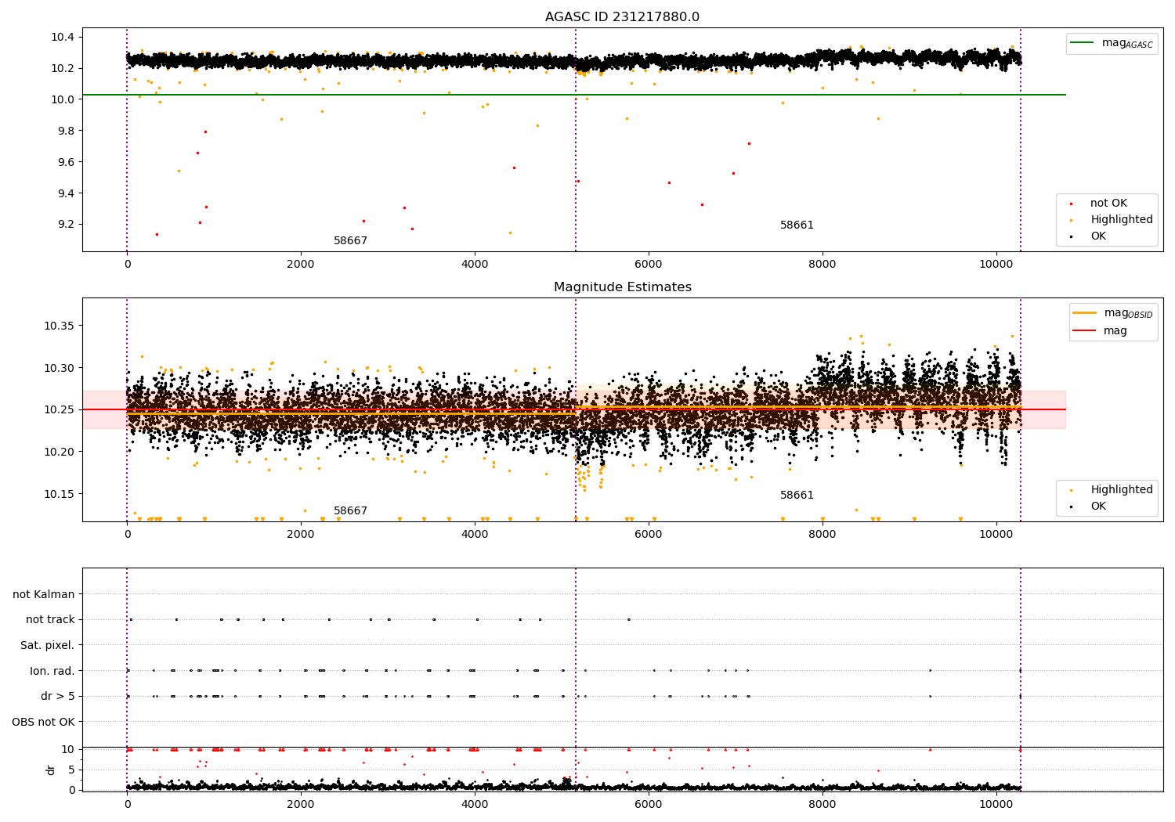Click the rotated 'dr' axis label
Screen dimensions: 1175x822
coord(51,770)
